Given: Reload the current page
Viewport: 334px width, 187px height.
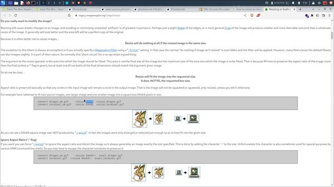Looking at the screenshot, I should pos(16,15).
